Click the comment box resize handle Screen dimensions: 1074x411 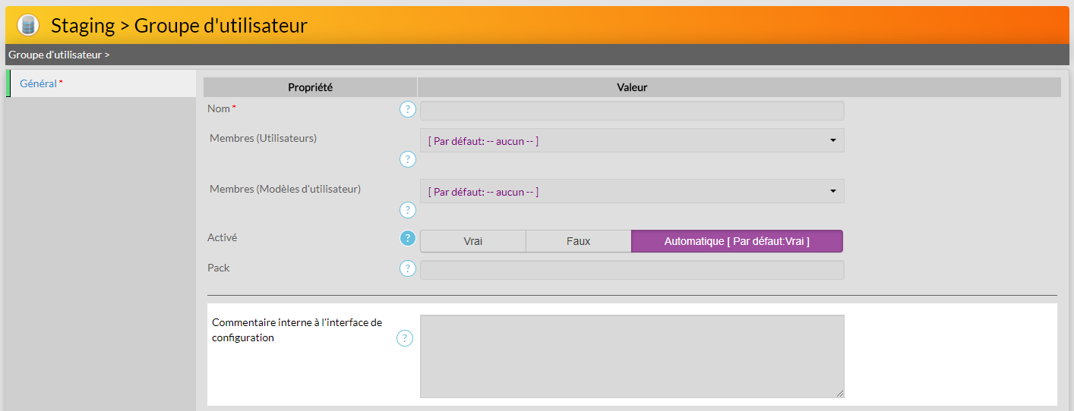pyautogui.click(x=840, y=394)
